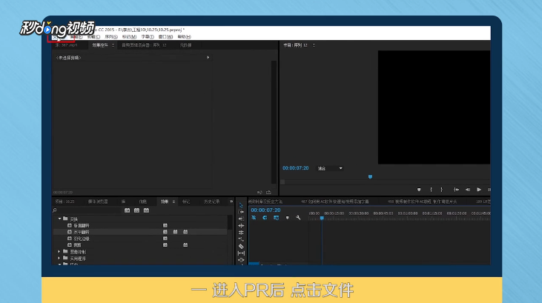Open the 效果 panel menu icon
The height and width of the screenshot is (303, 542).
(173, 202)
